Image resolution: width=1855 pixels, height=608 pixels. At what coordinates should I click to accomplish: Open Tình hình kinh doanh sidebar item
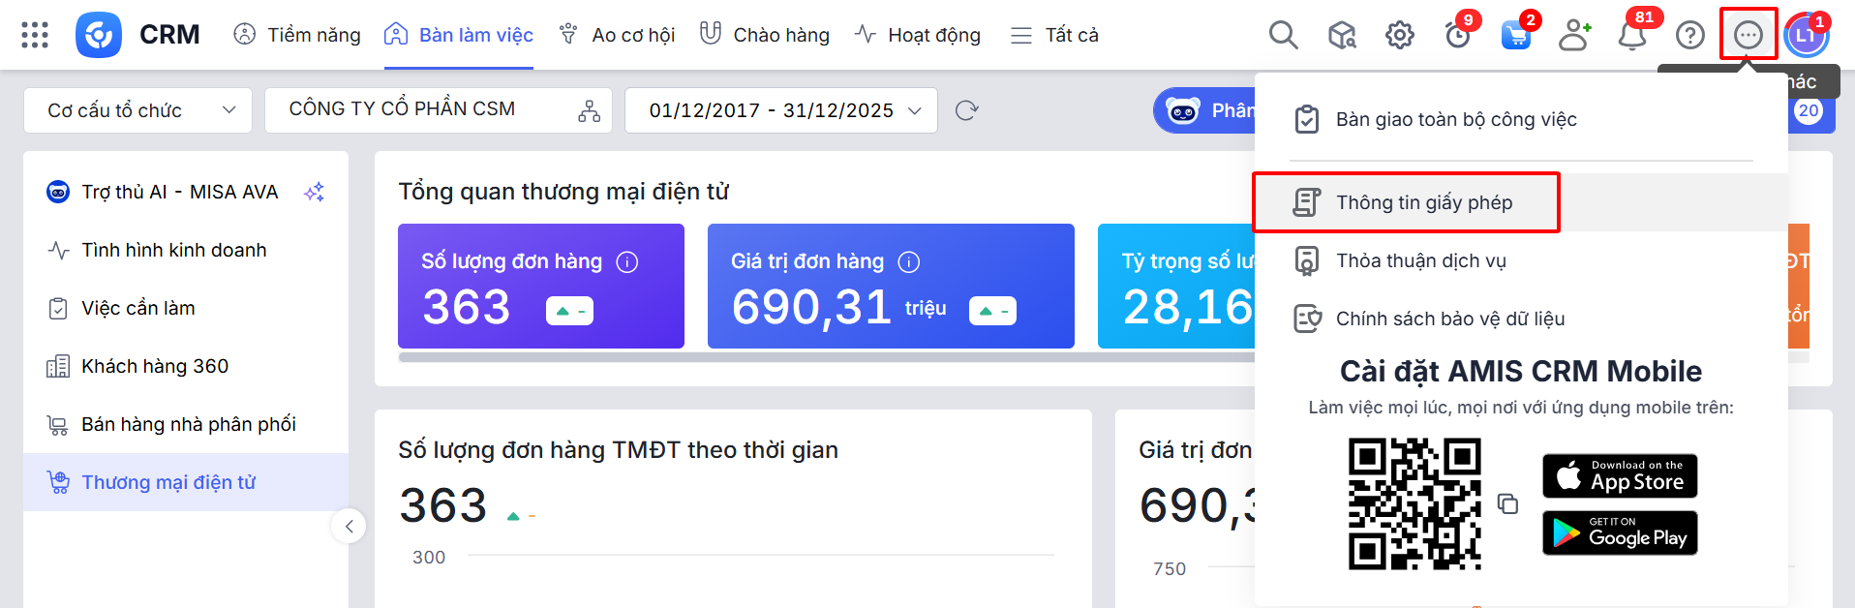pos(186,250)
